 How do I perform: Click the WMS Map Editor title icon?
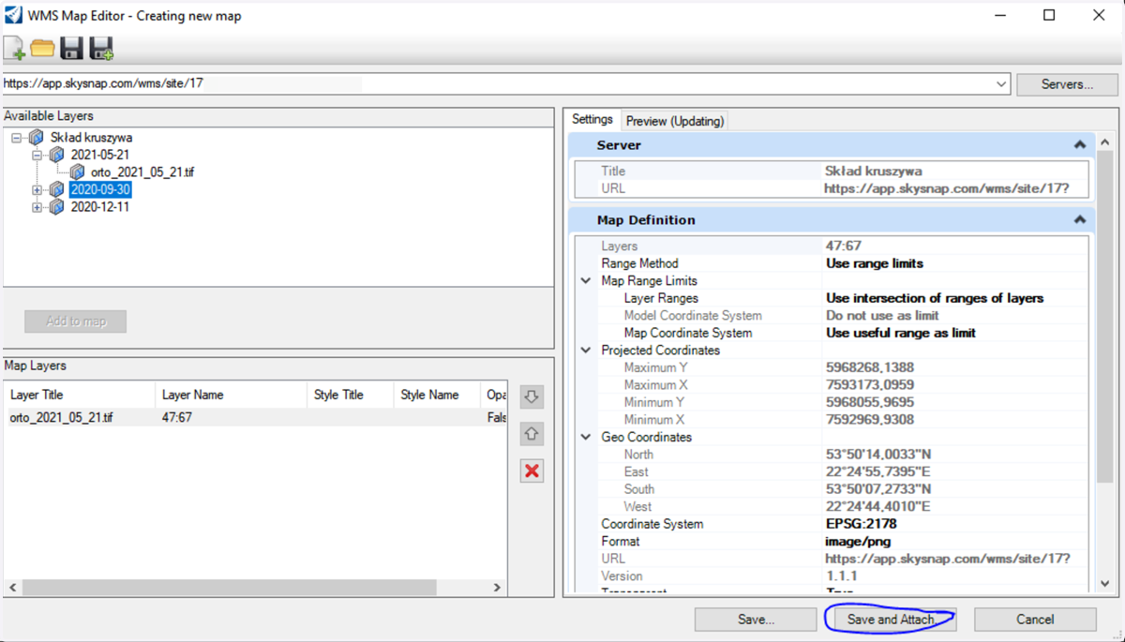click(13, 15)
